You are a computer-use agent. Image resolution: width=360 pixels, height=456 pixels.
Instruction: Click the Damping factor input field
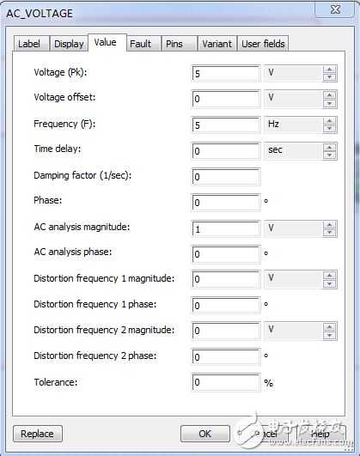coord(226,177)
